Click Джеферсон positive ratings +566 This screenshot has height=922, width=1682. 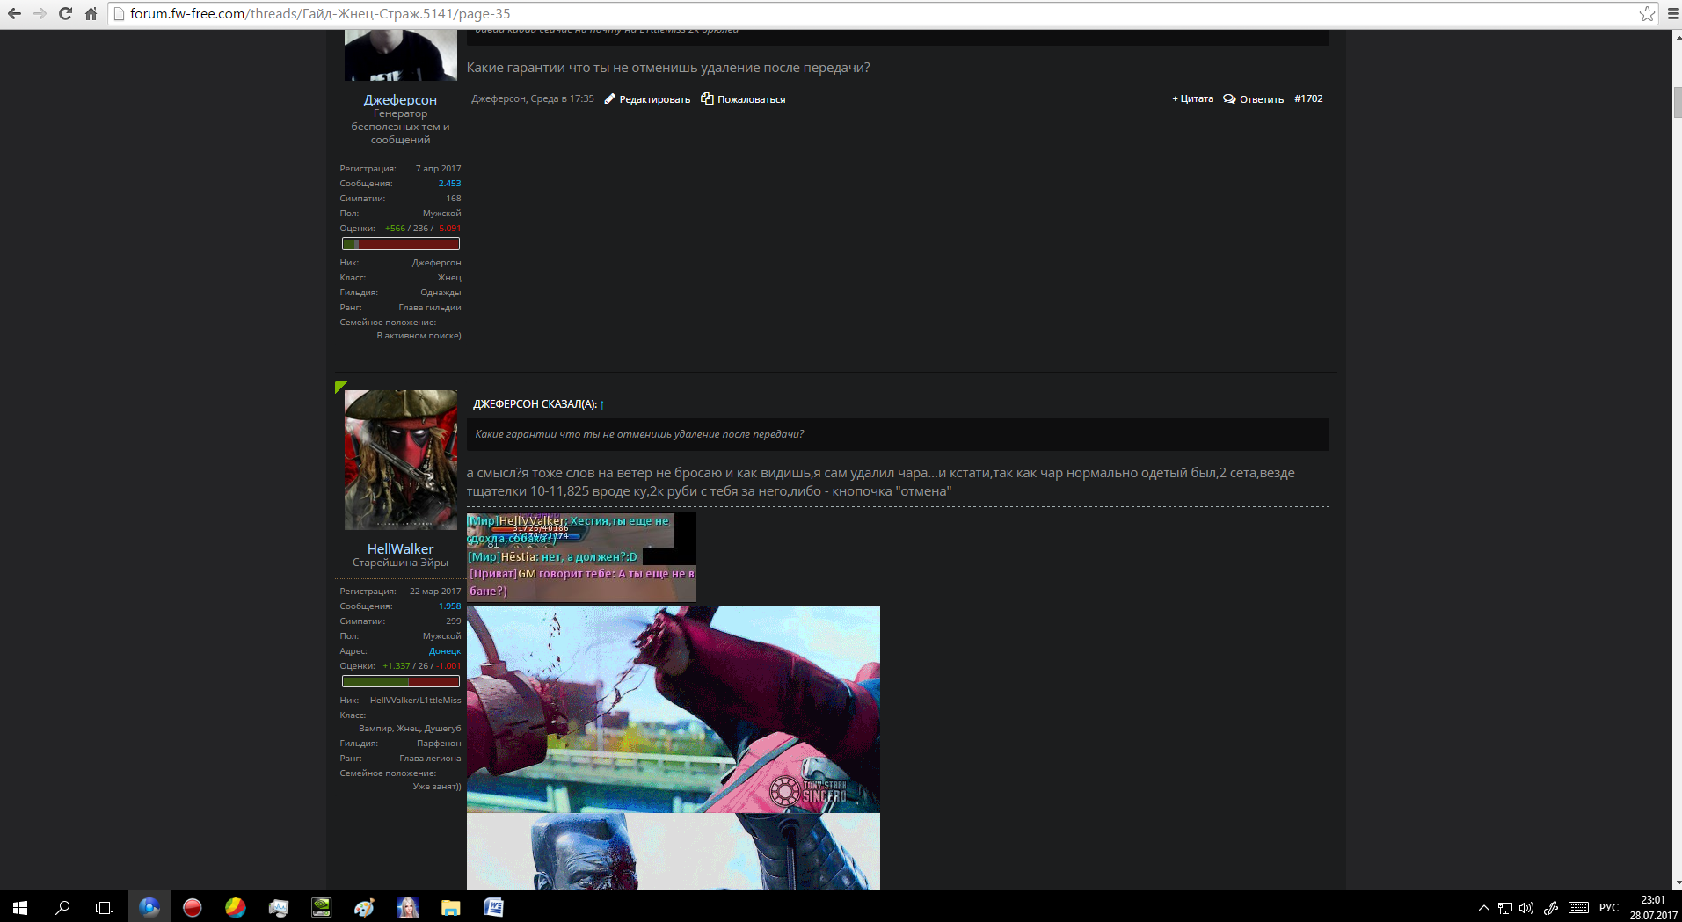click(395, 229)
